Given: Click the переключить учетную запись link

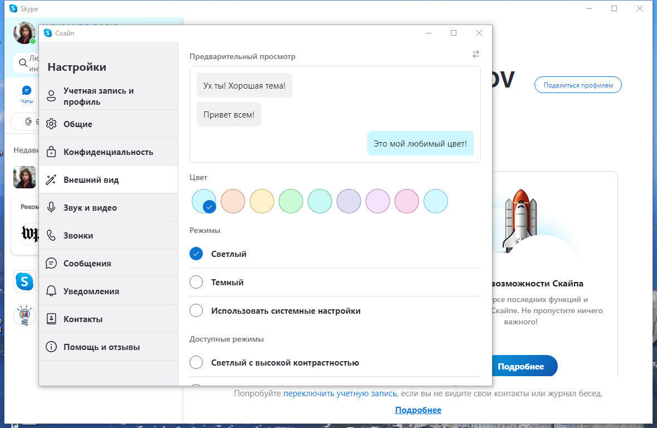Looking at the screenshot, I should (340, 393).
